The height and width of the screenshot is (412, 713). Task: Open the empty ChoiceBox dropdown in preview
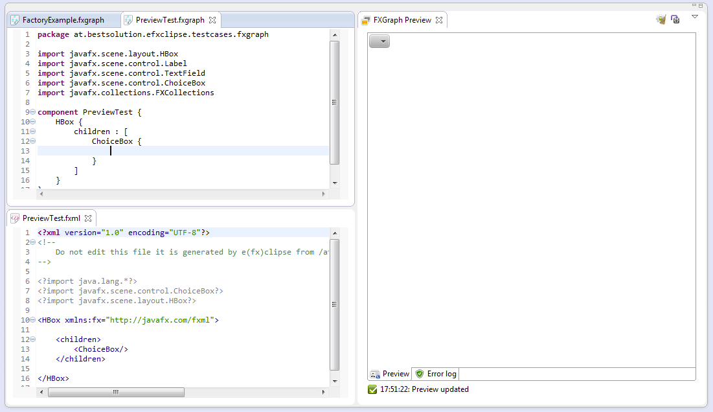tap(379, 41)
